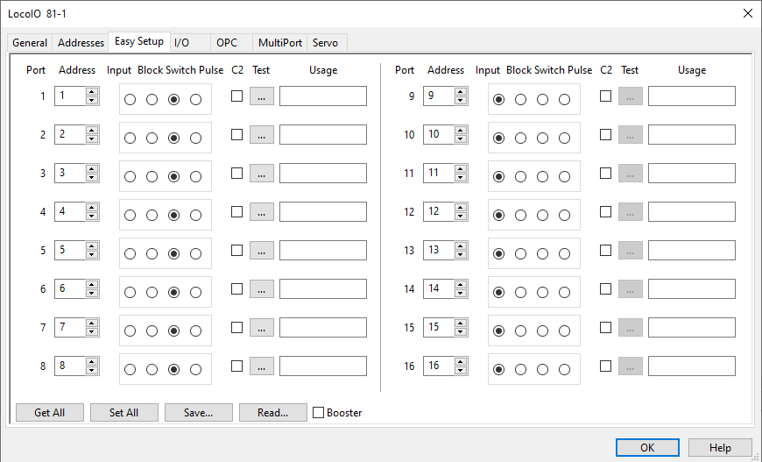This screenshot has height=462, width=762.
Task: Click the Test button for port 5
Action: (262, 251)
